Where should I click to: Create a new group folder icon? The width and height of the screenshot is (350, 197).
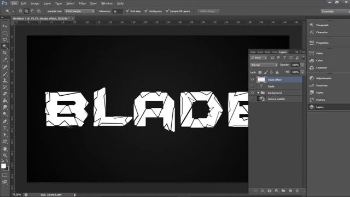click(x=283, y=191)
